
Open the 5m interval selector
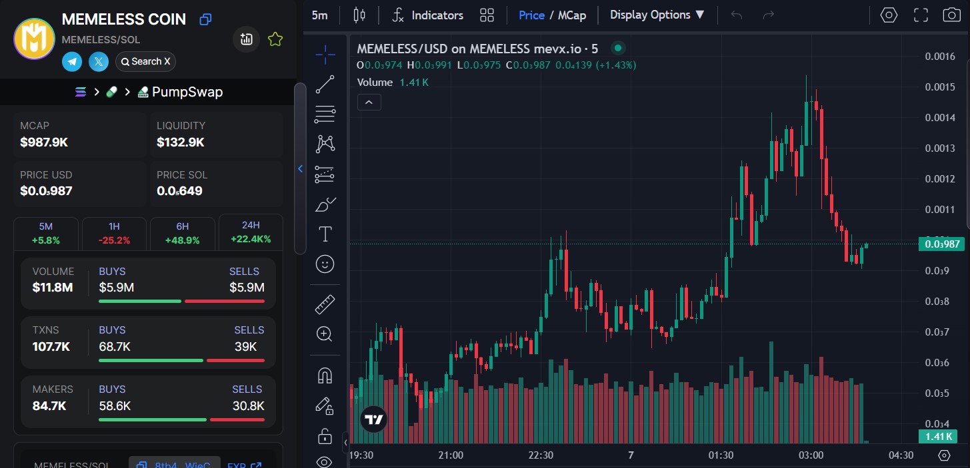click(x=320, y=15)
